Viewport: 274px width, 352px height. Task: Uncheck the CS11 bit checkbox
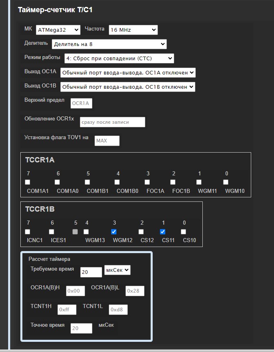[163, 232]
